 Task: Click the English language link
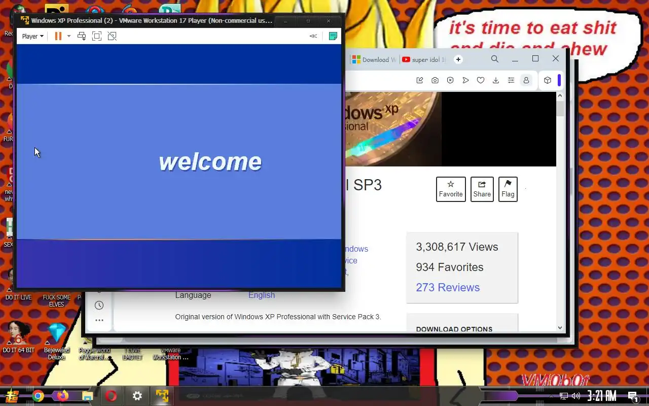click(x=262, y=295)
